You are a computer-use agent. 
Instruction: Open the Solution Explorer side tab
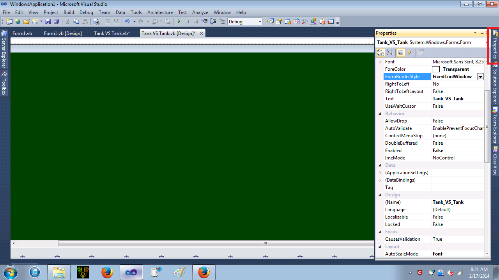[495, 83]
